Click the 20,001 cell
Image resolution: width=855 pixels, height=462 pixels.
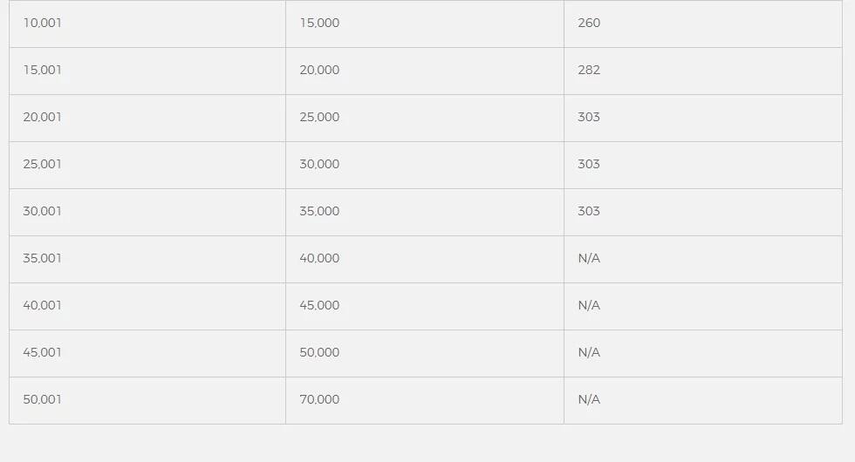pos(147,119)
